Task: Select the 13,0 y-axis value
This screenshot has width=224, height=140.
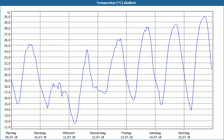Action: pos(7,115)
